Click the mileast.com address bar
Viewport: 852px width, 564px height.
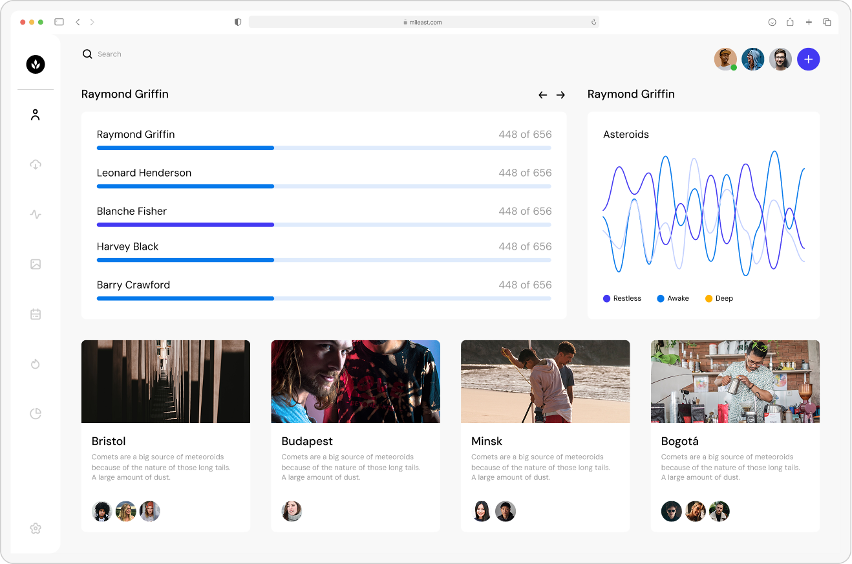click(x=424, y=22)
